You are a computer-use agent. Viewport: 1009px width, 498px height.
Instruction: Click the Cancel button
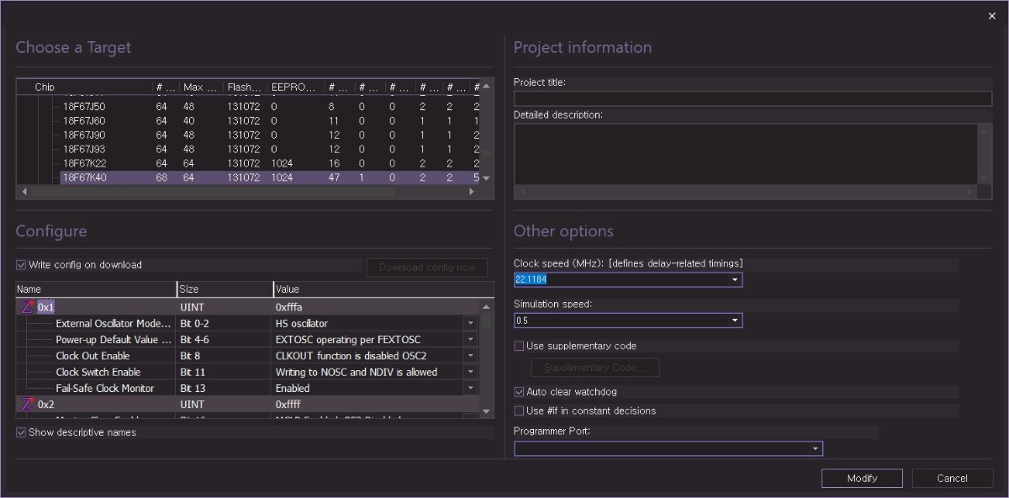pos(952,479)
